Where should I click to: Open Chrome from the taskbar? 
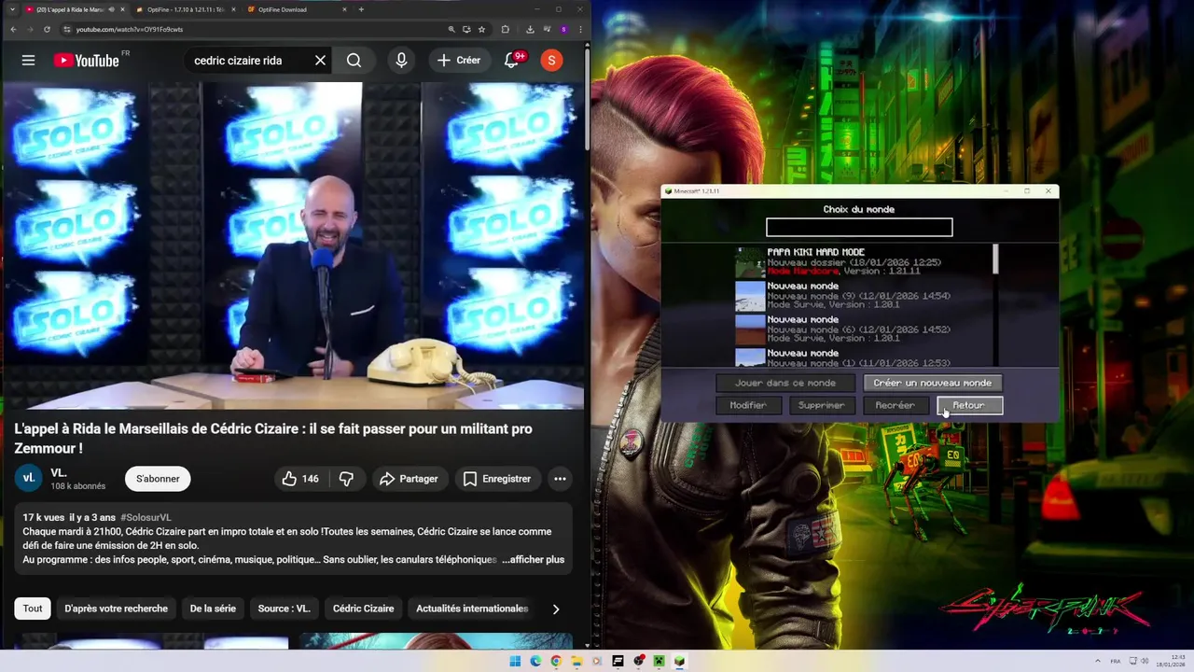coord(556,661)
